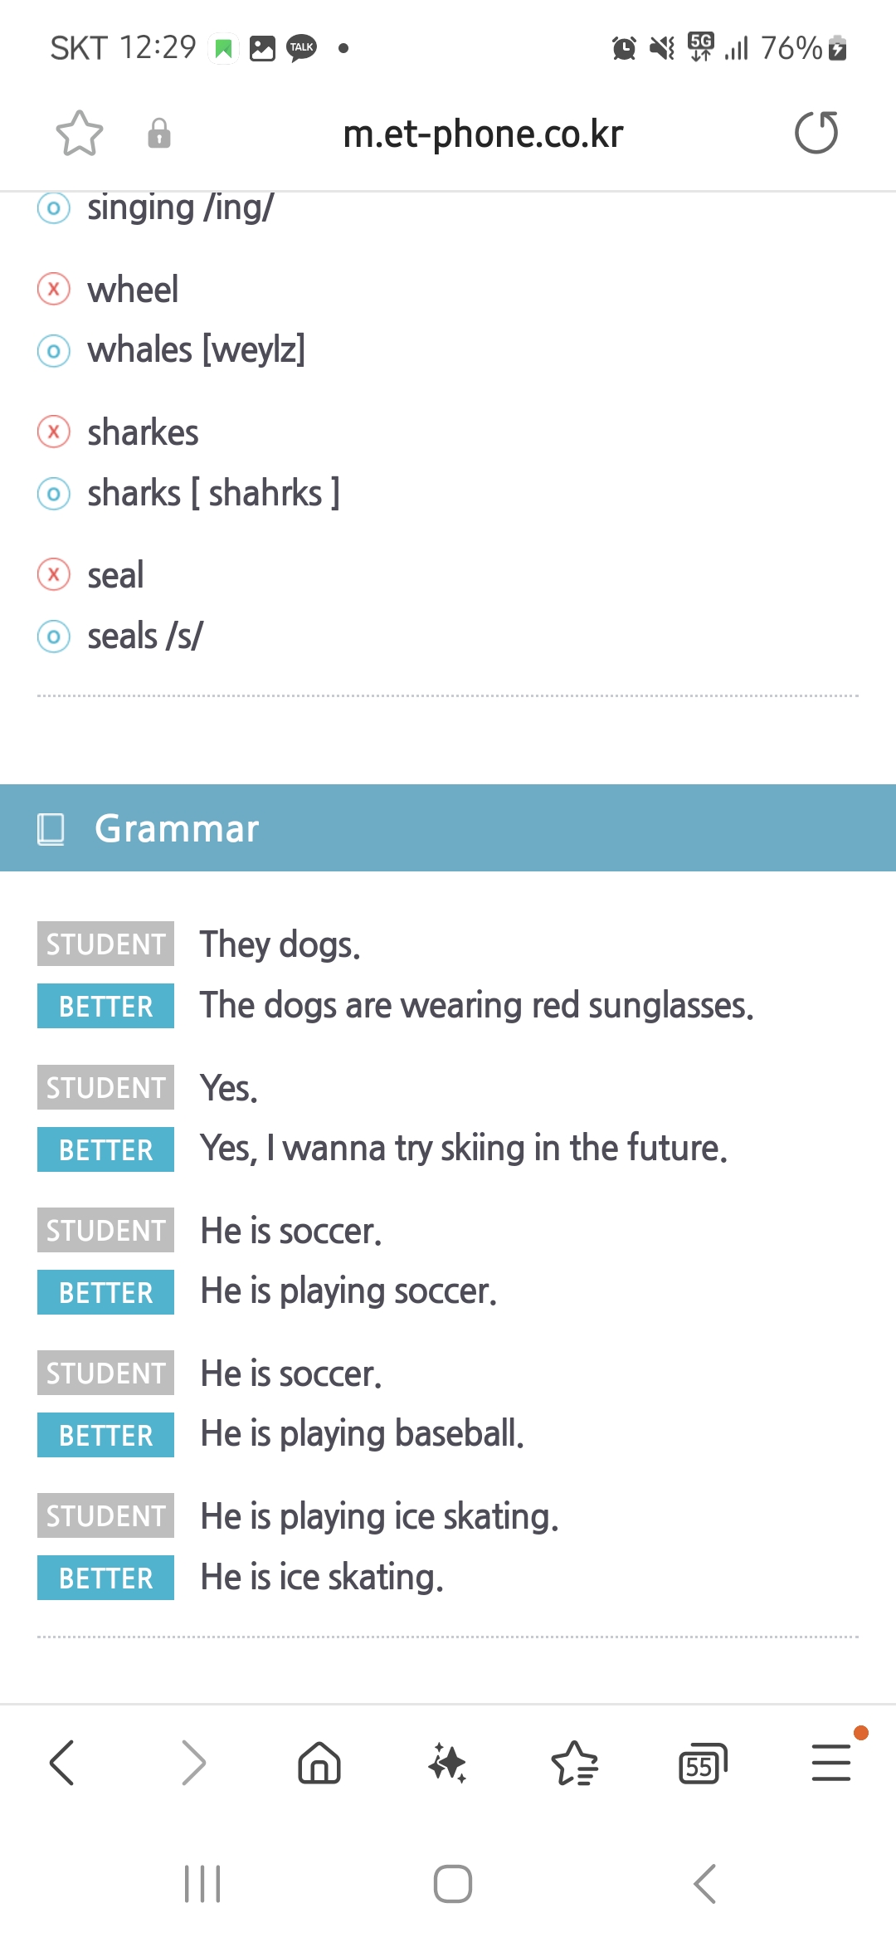This screenshot has height=1942, width=896.
Task: Tap BETTER label for red sunglasses sentence
Action: point(105,1006)
